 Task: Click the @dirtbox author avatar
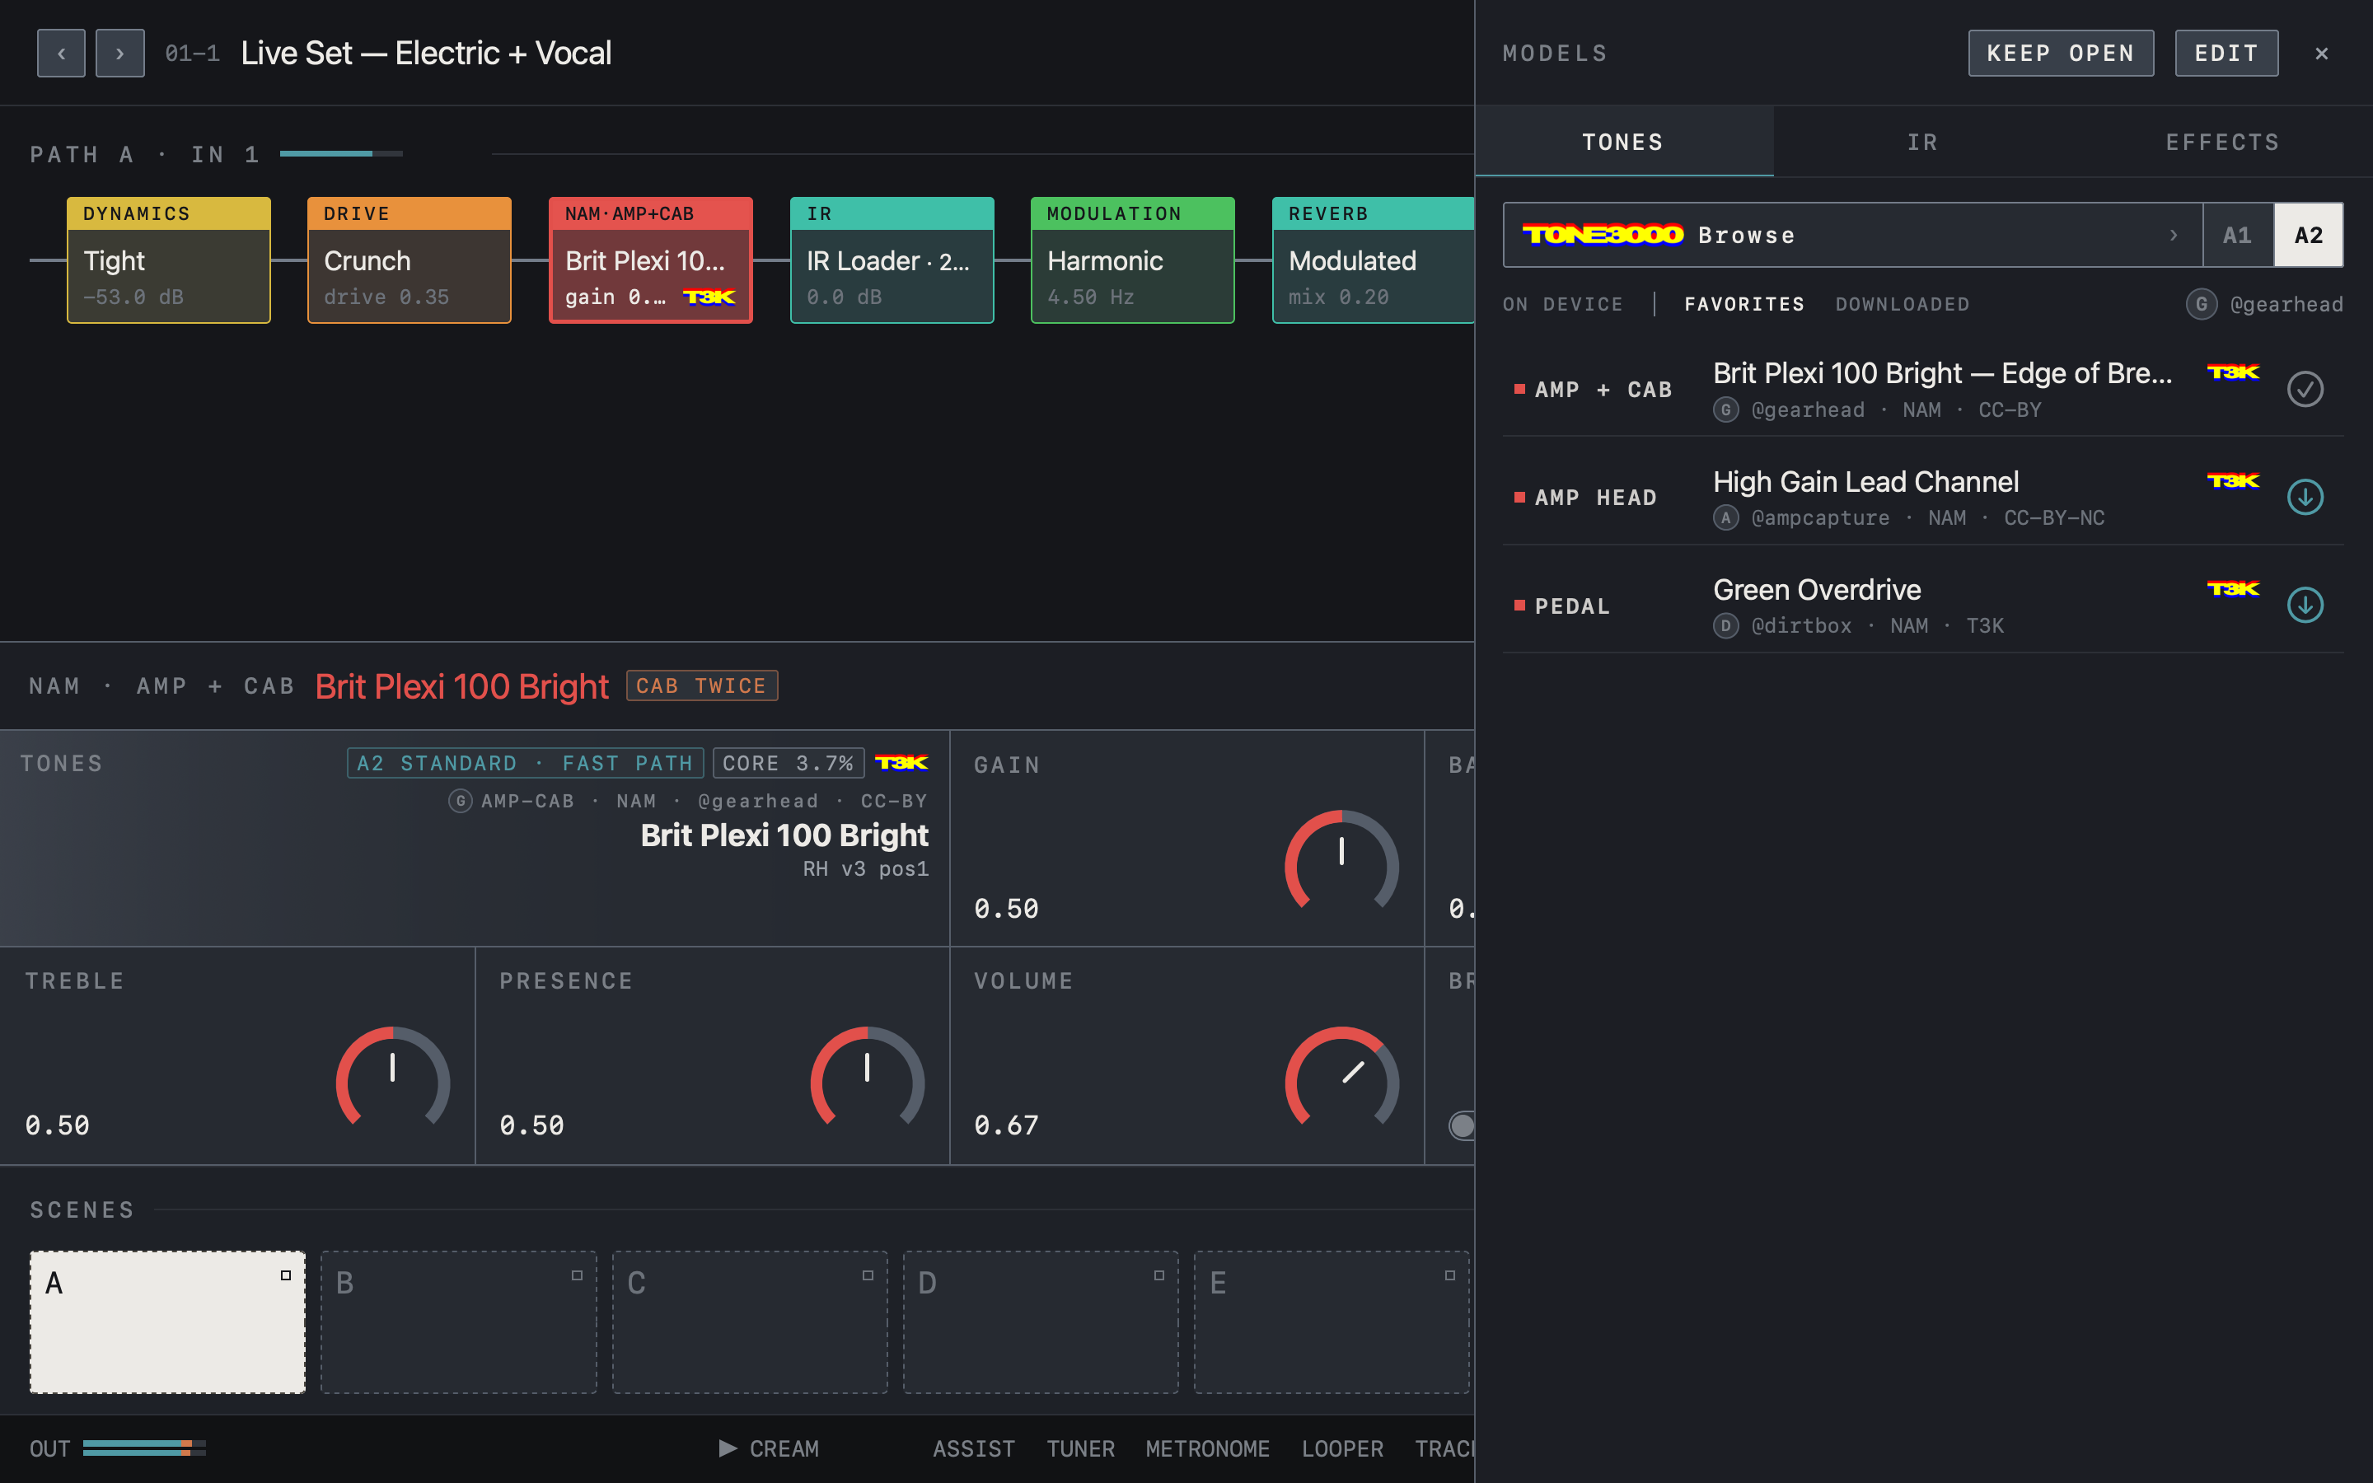[x=1726, y=625]
